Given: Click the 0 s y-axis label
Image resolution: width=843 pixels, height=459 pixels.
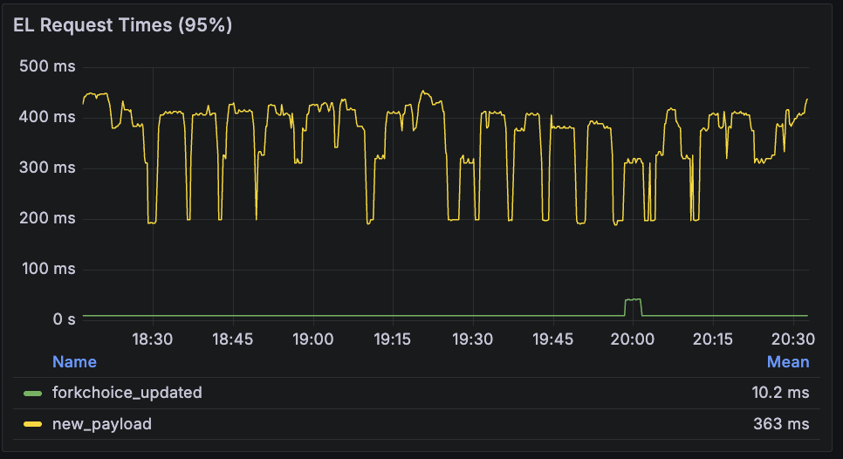Looking at the screenshot, I should pos(64,319).
